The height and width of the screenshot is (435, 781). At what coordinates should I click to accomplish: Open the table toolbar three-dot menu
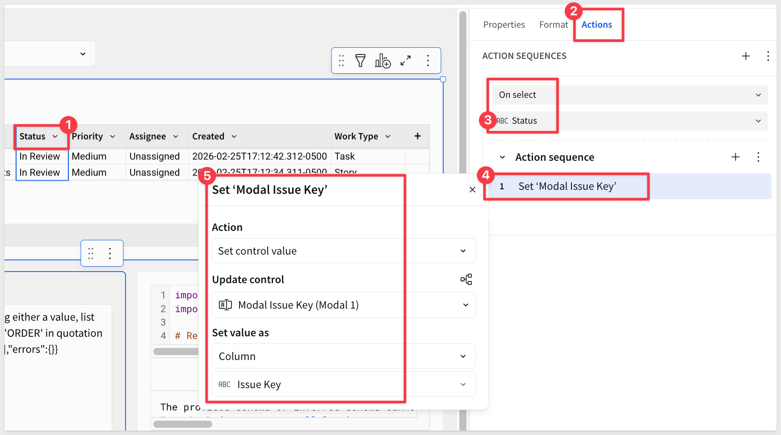tap(428, 60)
